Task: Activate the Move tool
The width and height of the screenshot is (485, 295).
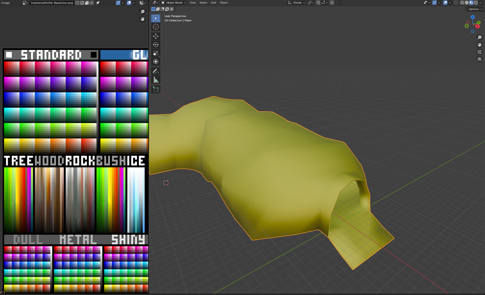Action: tap(156, 36)
